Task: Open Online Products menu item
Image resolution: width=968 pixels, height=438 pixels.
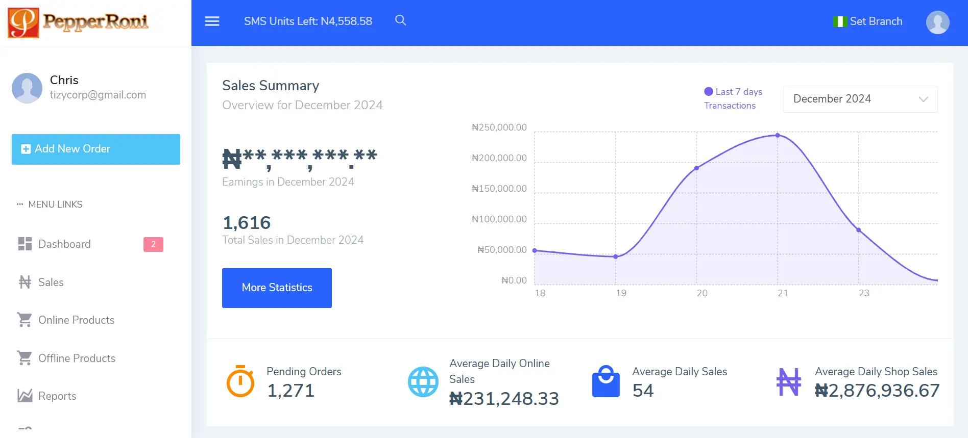Action: (x=76, y=320)
